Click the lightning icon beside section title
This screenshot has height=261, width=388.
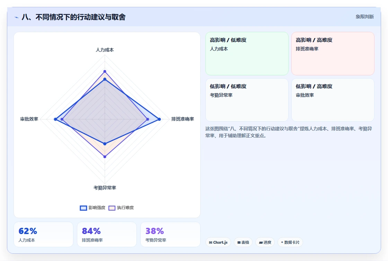pos(17,17)
